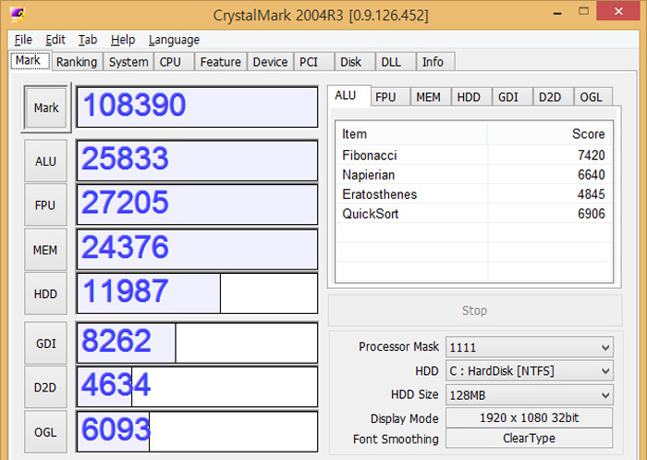Click the Fibonacci score 7420
The width and height of the screenshot is (647, 460).
pyautogui.click(x=592, y=155)
